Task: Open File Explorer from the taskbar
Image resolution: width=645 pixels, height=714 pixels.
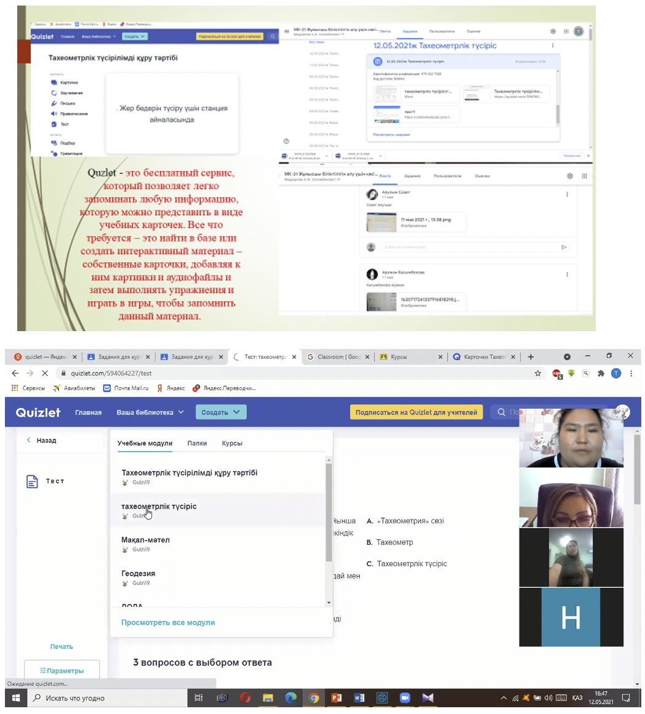Action: pos(268,697)
